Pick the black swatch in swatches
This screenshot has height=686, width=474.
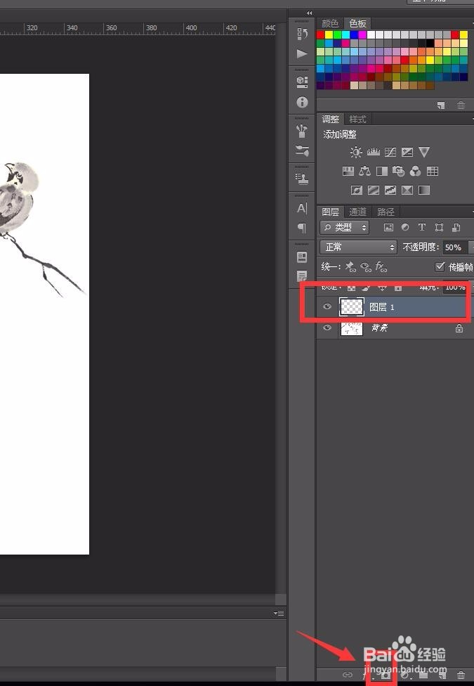[430, 43]
